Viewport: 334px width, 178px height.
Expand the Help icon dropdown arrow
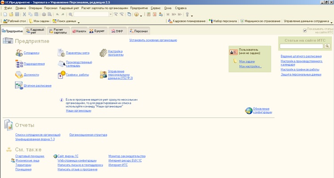(141, 16)
